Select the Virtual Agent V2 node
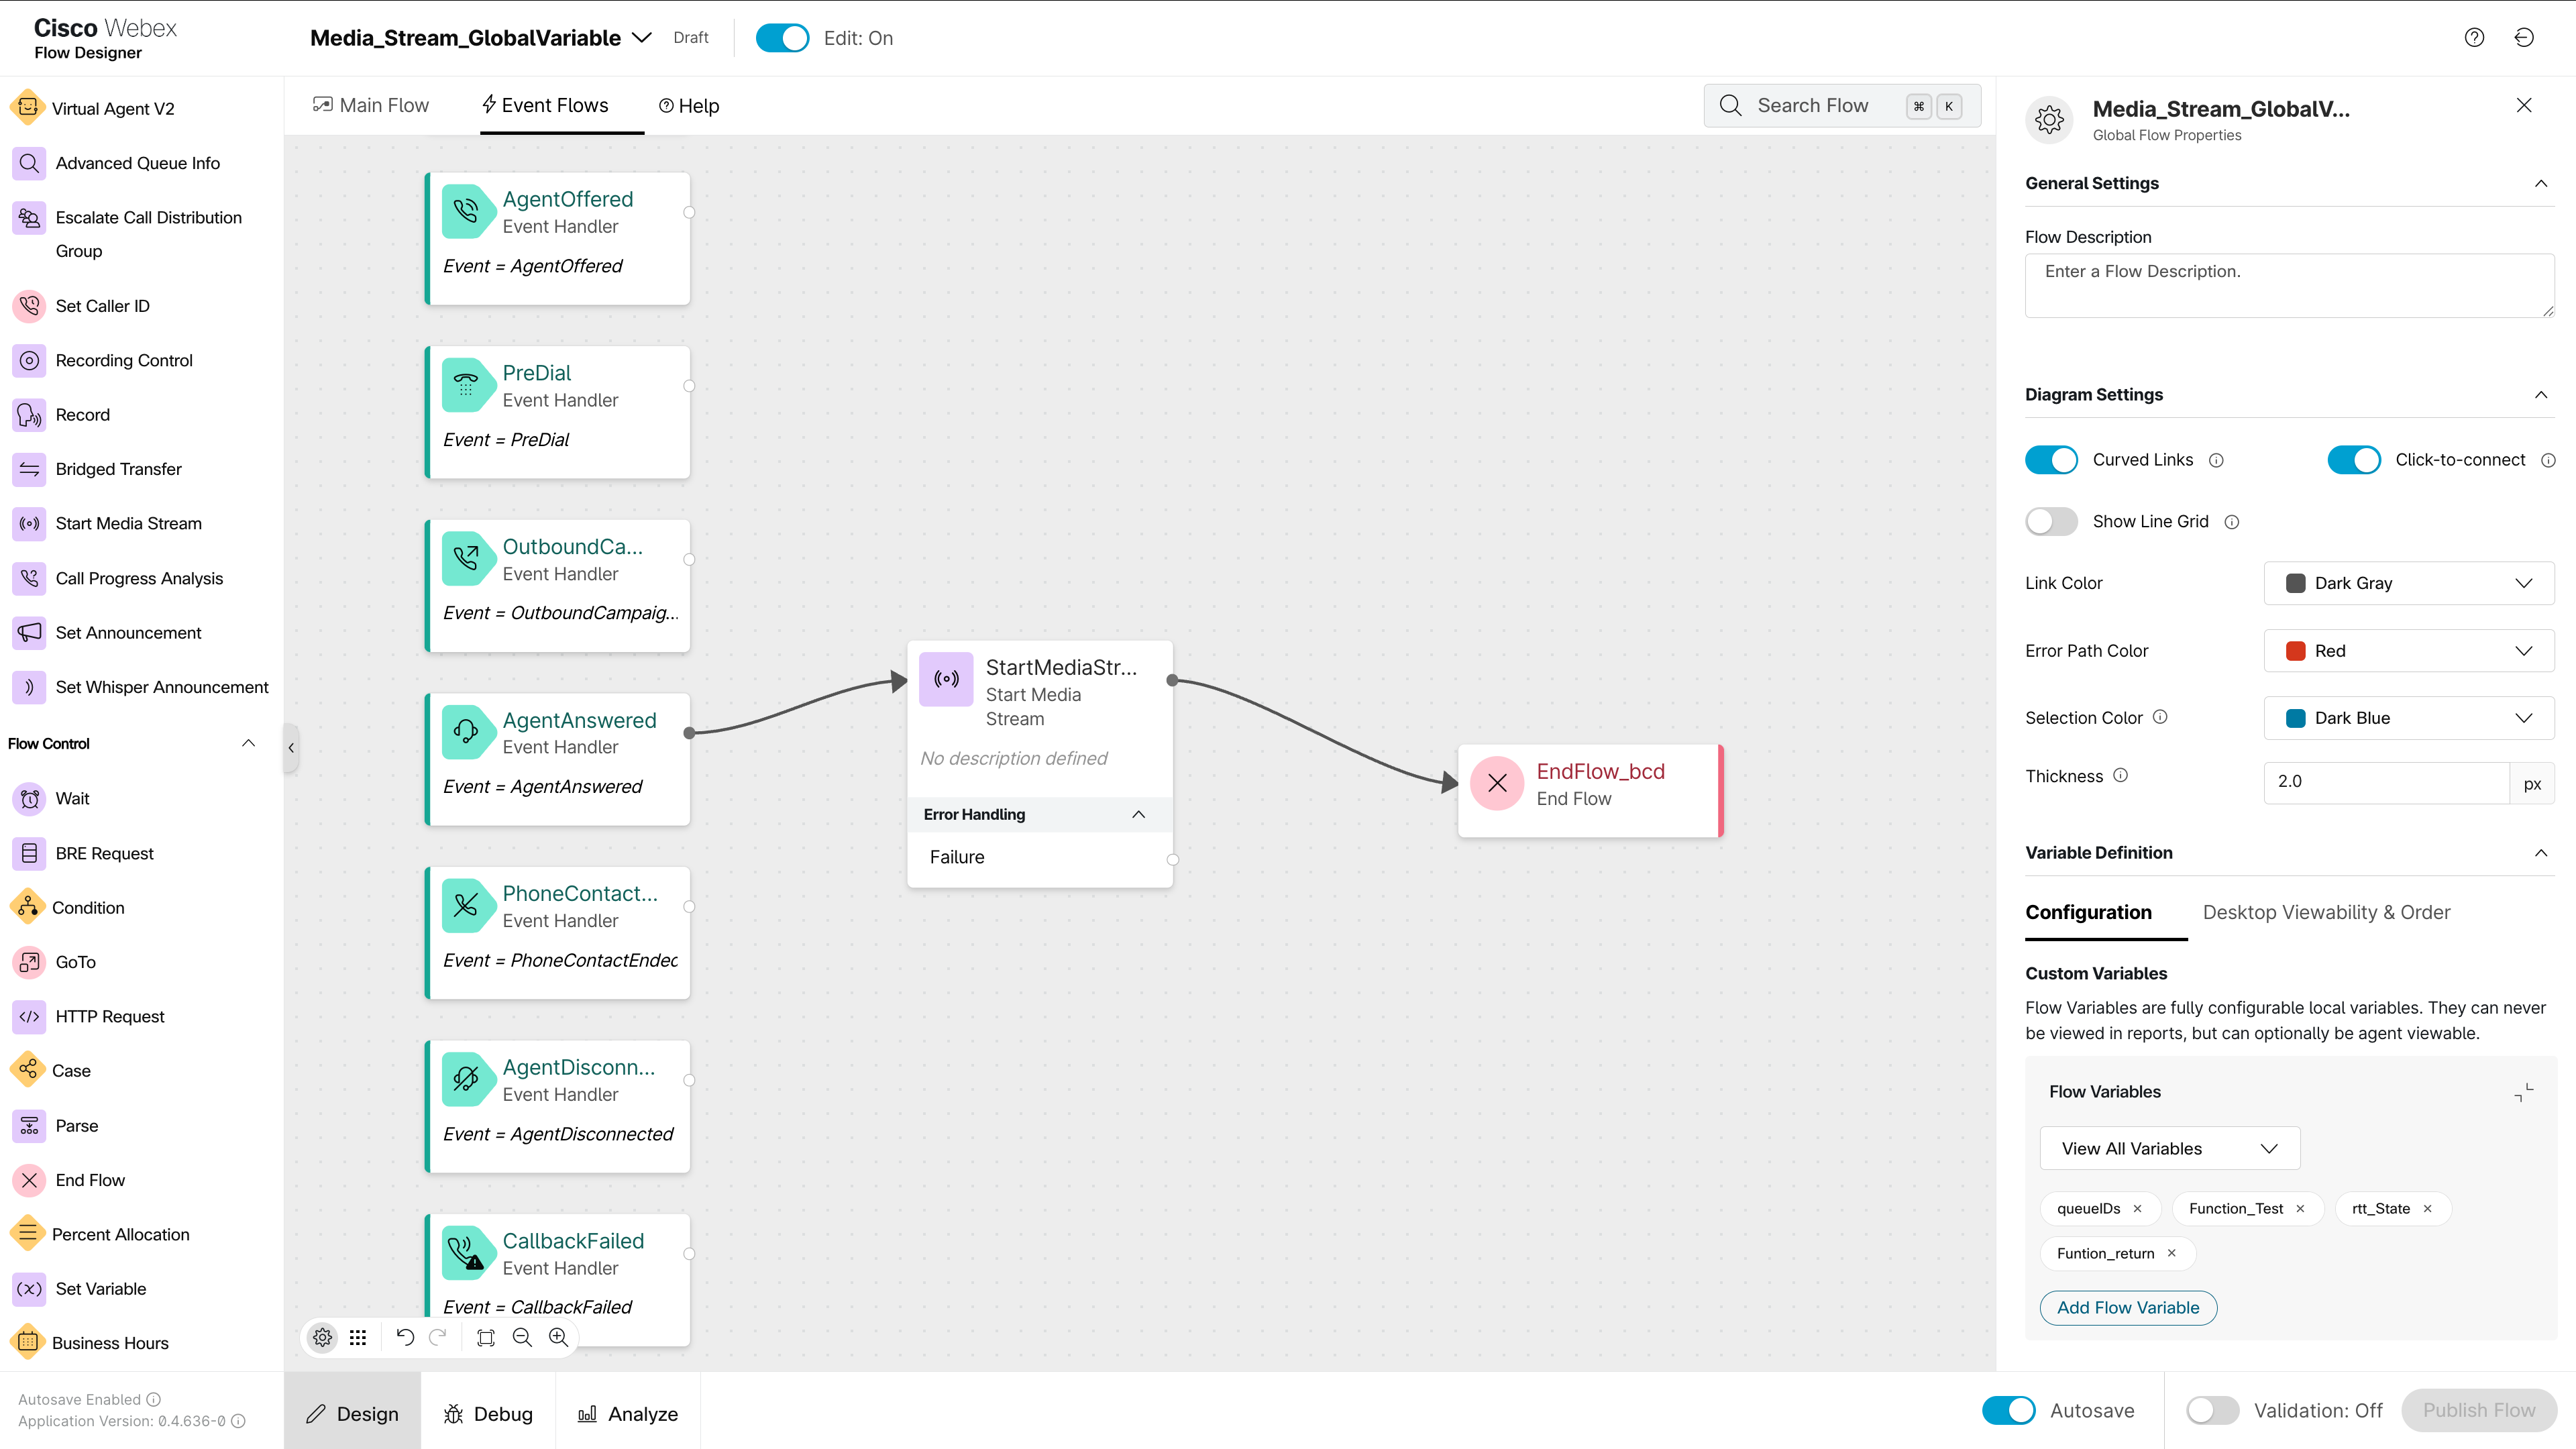 113,108
